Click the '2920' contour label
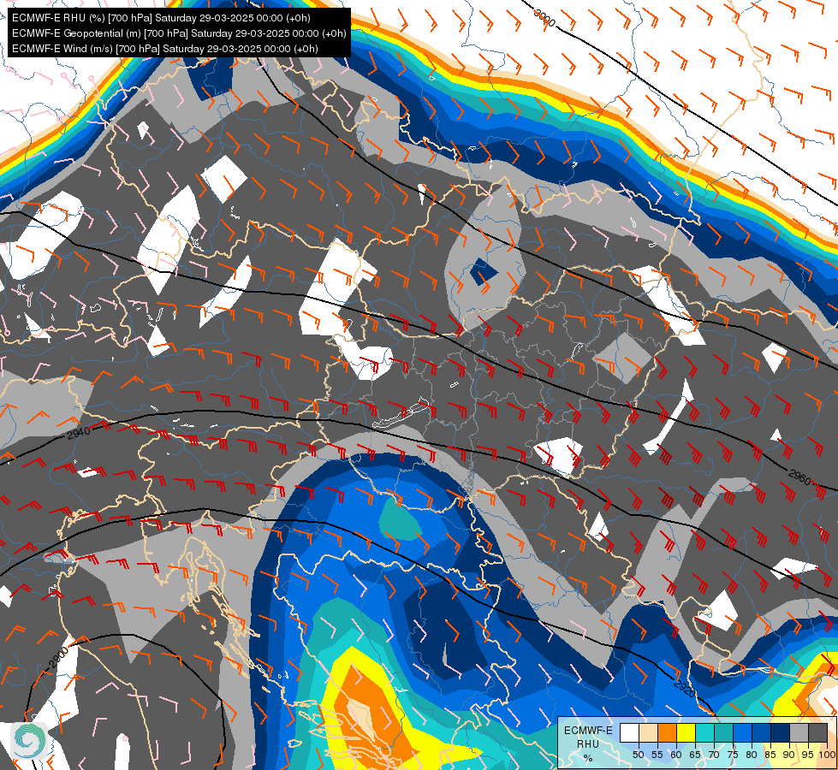Viewport: 838px width, 770px height. tap(684, 690)
